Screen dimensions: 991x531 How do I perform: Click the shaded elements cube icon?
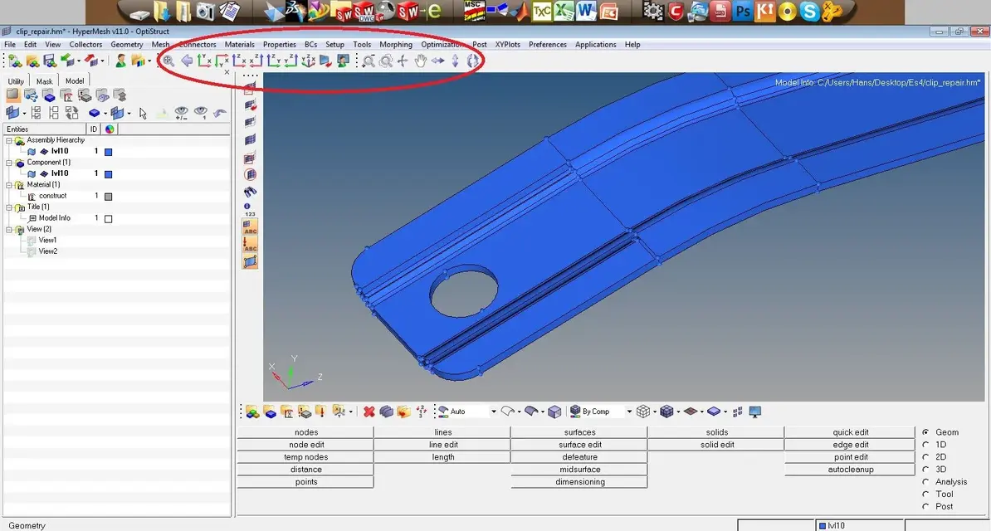point(666,412)
